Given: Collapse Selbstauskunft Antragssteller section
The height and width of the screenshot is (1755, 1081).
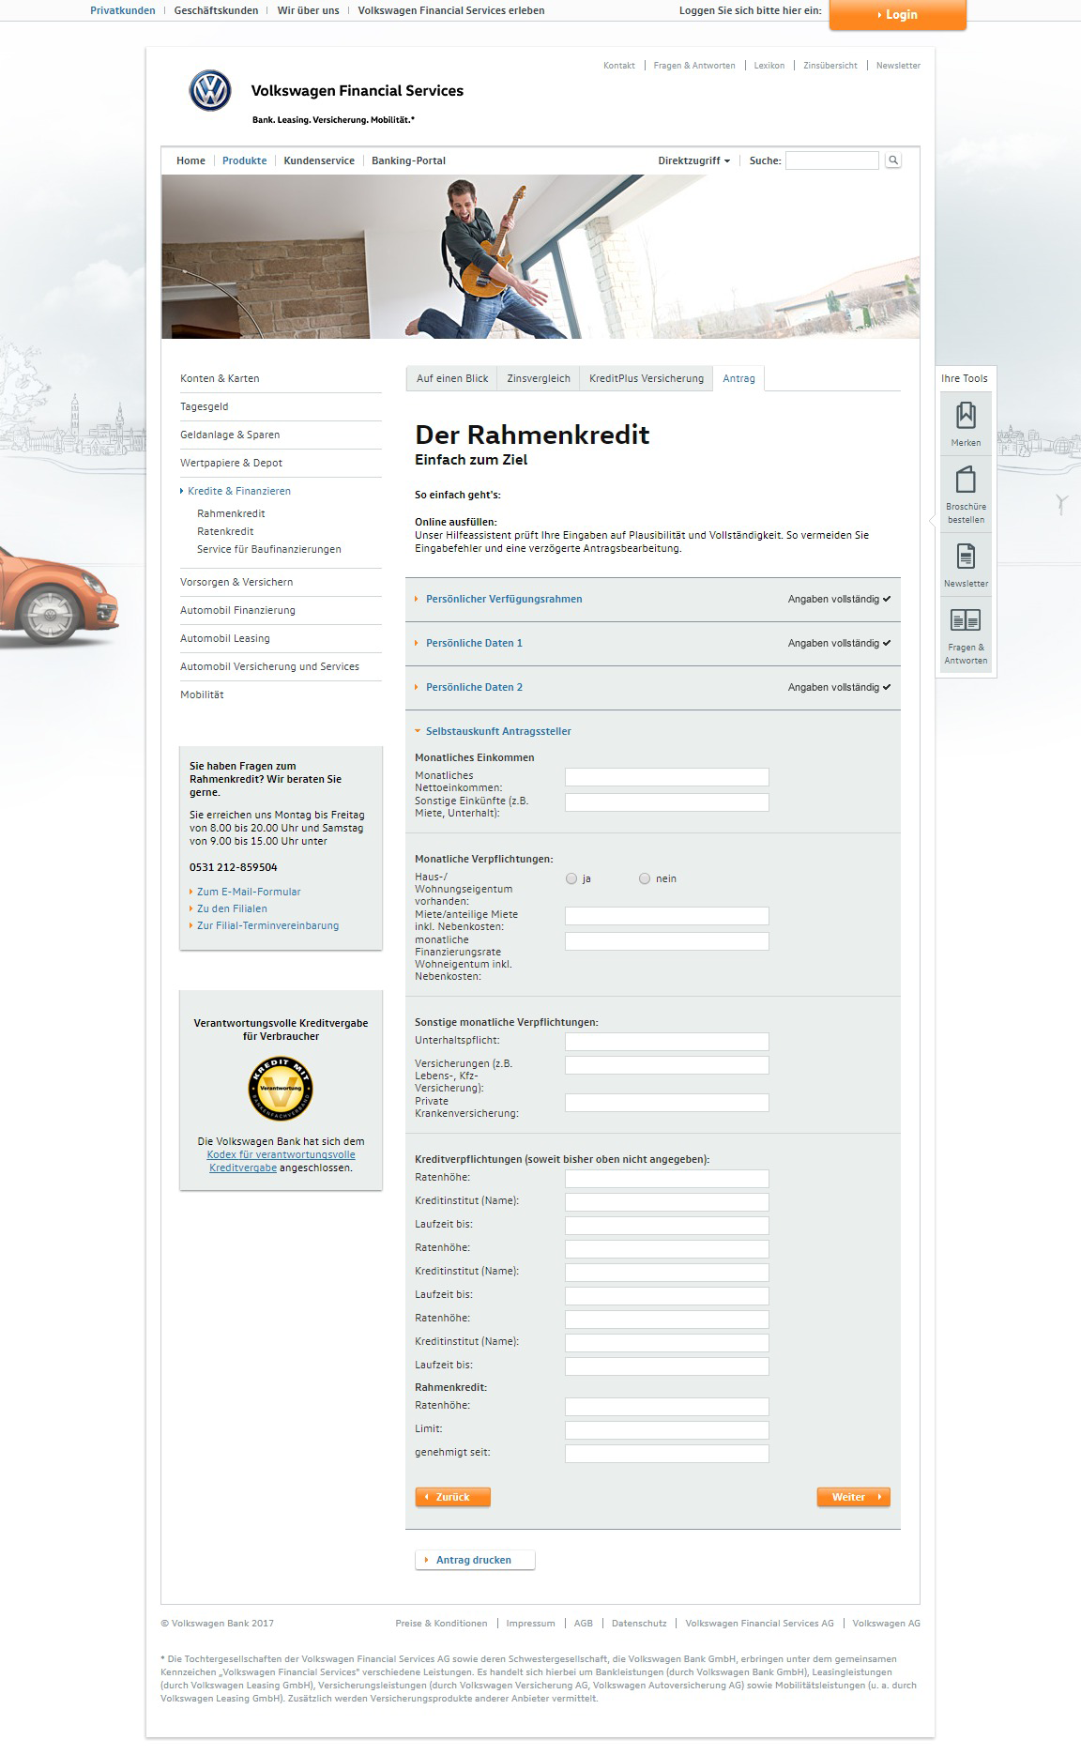Looking at the screenshot, I should click(x=498, y=731).
